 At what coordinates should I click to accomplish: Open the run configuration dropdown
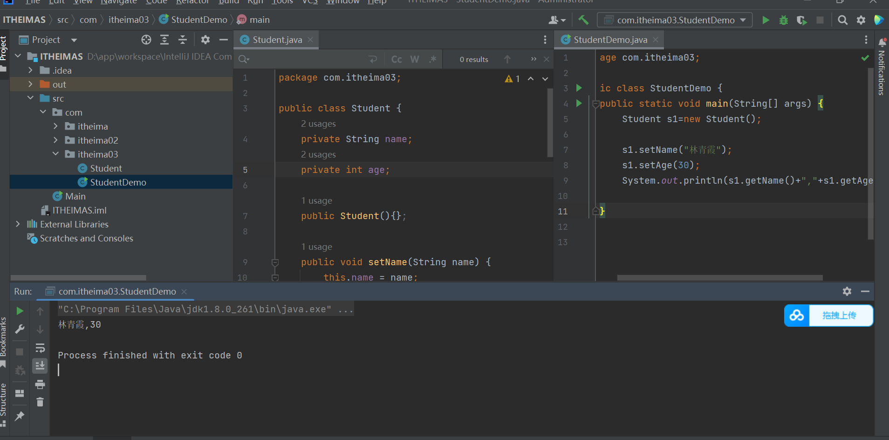[675, 20]
